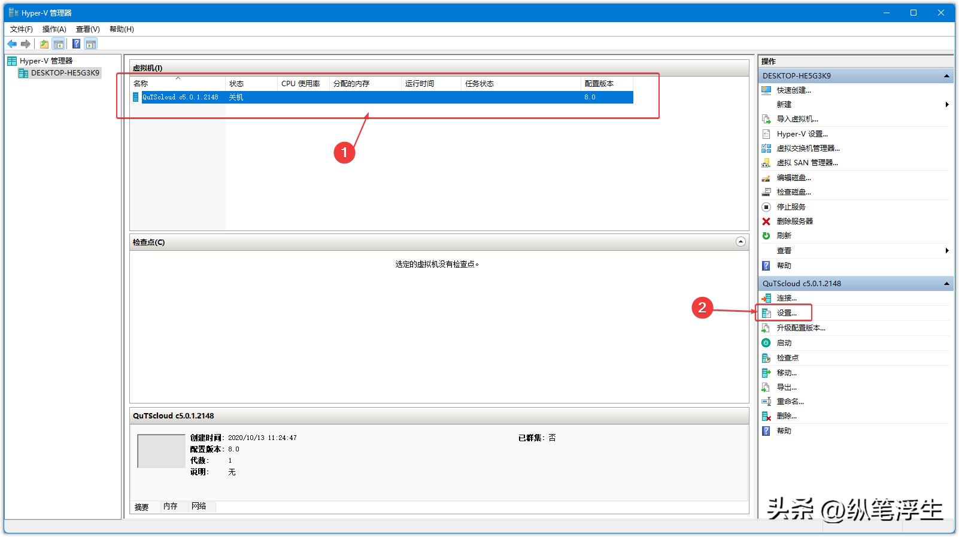Open the 帮助(H) menu
This screenshot has width=959, height=537.
[x=122, y=29]
